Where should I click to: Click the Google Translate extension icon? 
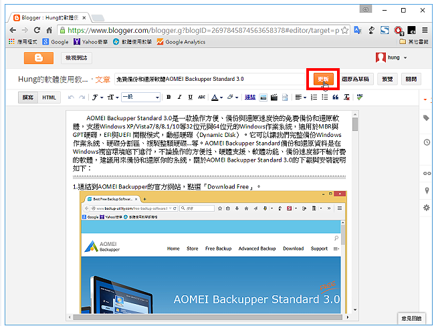pos(358,30)
